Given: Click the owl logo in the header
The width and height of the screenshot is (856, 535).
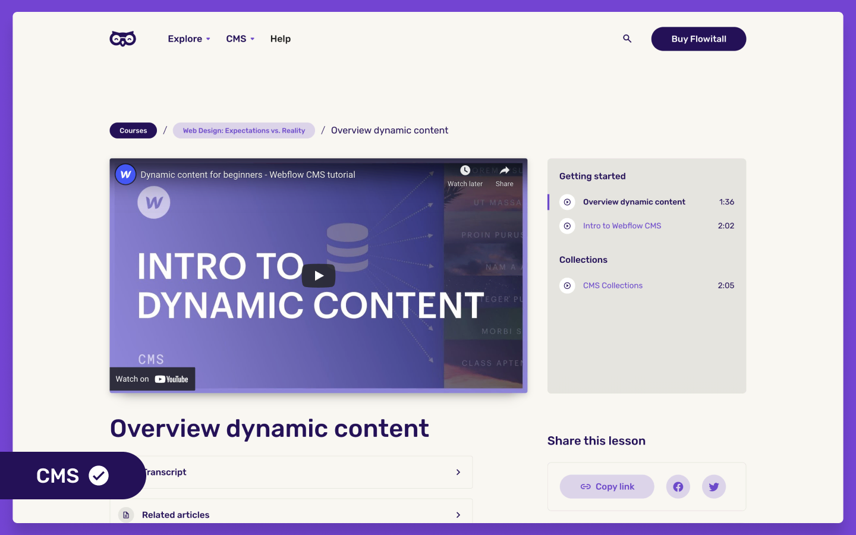Looking at the screenshot, I should click(122, 38).
